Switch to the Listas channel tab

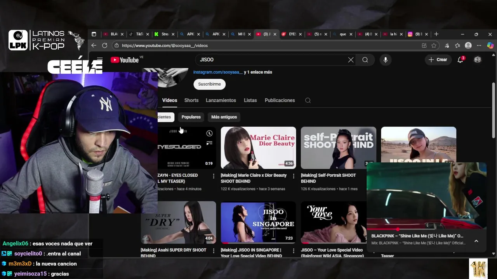[250, 100]
